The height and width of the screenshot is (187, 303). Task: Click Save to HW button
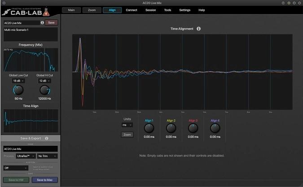click(16, 180)
